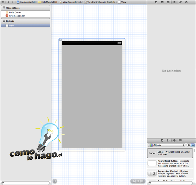Click the simulated status bar battery icon
This screenshot has height=185, width=196.
[x=119, y=43]
